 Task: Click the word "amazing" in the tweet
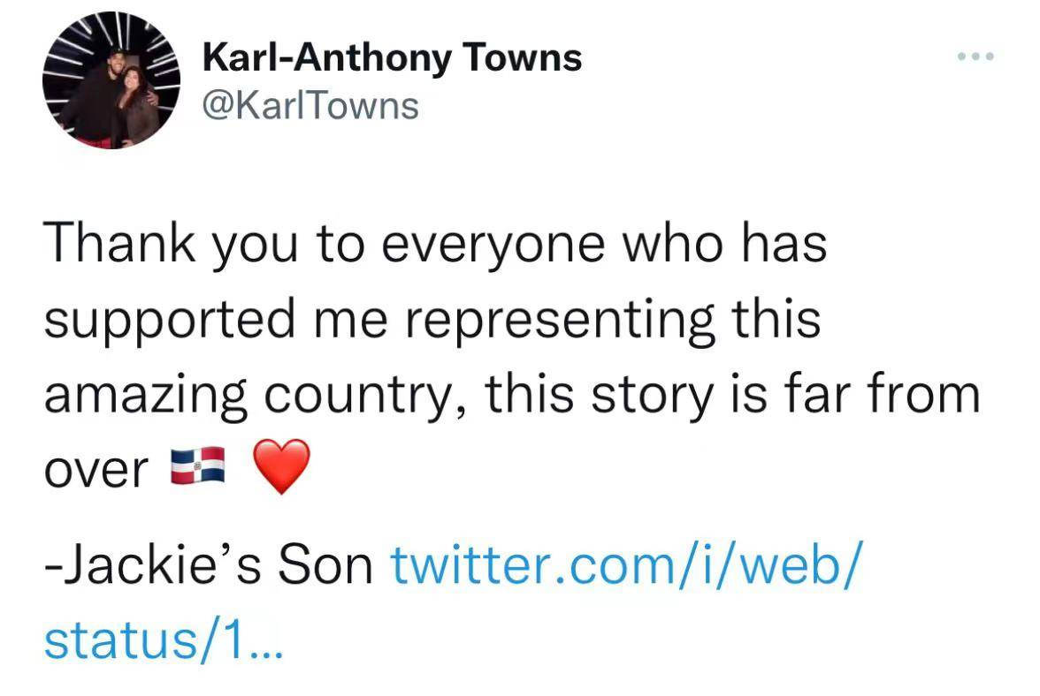point(146,396)
